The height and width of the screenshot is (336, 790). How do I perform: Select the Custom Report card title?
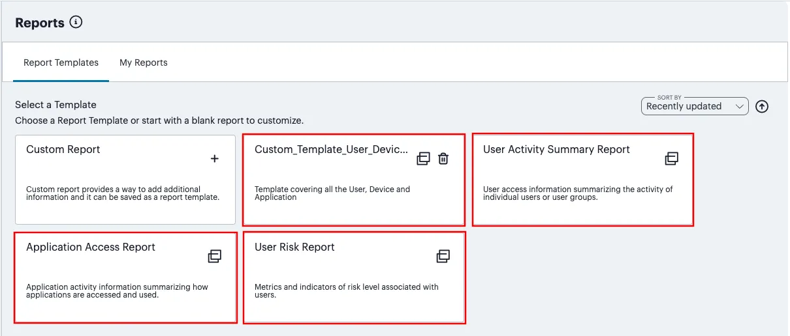coord(63,149)
